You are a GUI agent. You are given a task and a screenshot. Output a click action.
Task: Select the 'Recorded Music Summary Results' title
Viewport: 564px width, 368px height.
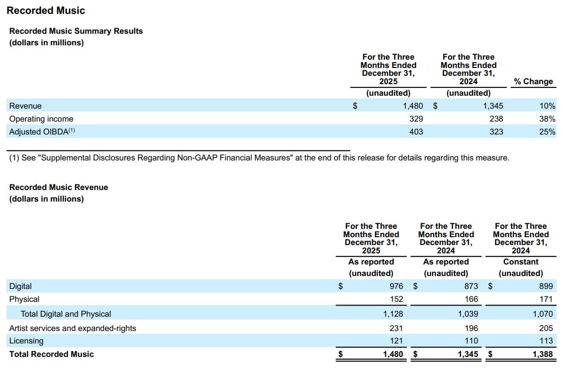(x=76, y=31)
